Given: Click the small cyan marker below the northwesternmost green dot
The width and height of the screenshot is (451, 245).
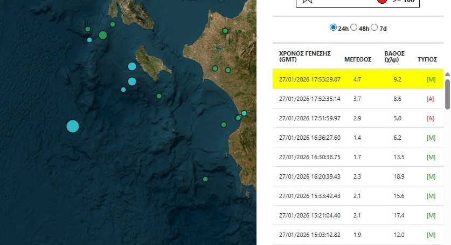Looking at the screenshot, I should coord(89,40).
